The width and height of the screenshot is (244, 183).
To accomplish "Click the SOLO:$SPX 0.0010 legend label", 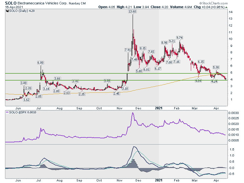I will point(23,112).
